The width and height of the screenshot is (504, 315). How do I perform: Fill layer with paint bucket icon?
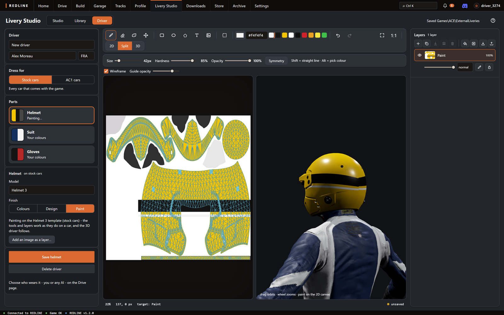tap(465, 43)
